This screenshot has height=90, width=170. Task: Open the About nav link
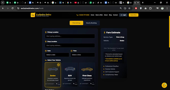pyautogui.click(x=106, y=15)
